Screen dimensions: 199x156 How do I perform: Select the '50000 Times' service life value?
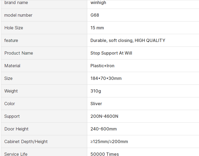(104, 154)
